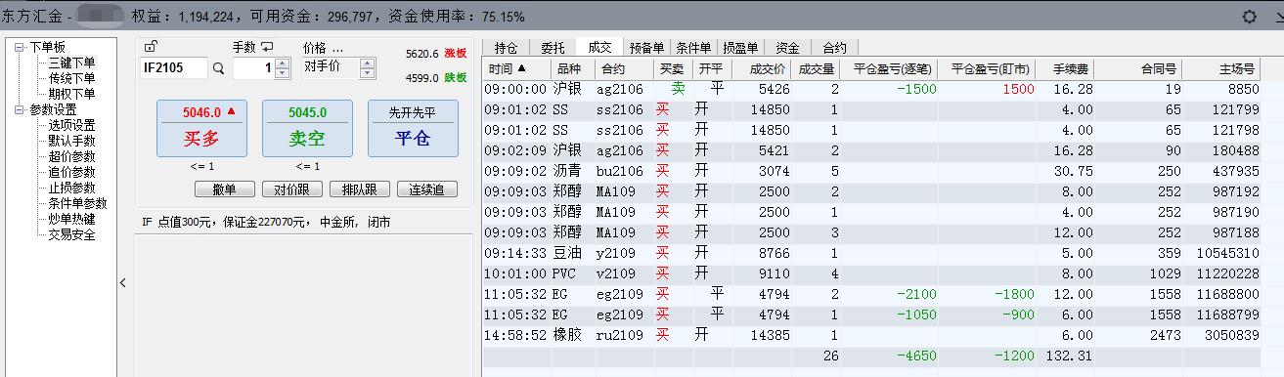Select 传统下单 in the tree
The image size is (1284, 377).
point(71,78)
